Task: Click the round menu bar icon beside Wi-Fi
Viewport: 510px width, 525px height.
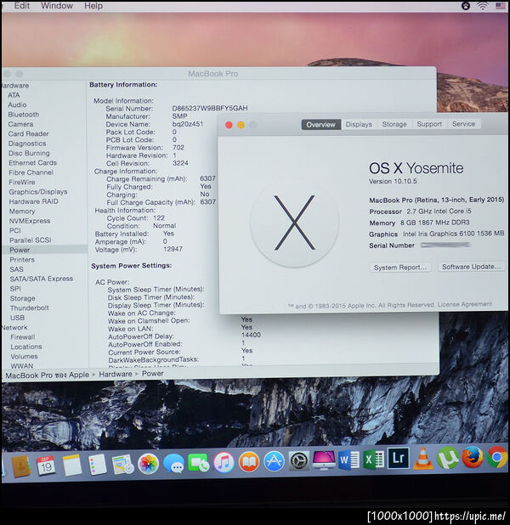Action: (466, 6)
